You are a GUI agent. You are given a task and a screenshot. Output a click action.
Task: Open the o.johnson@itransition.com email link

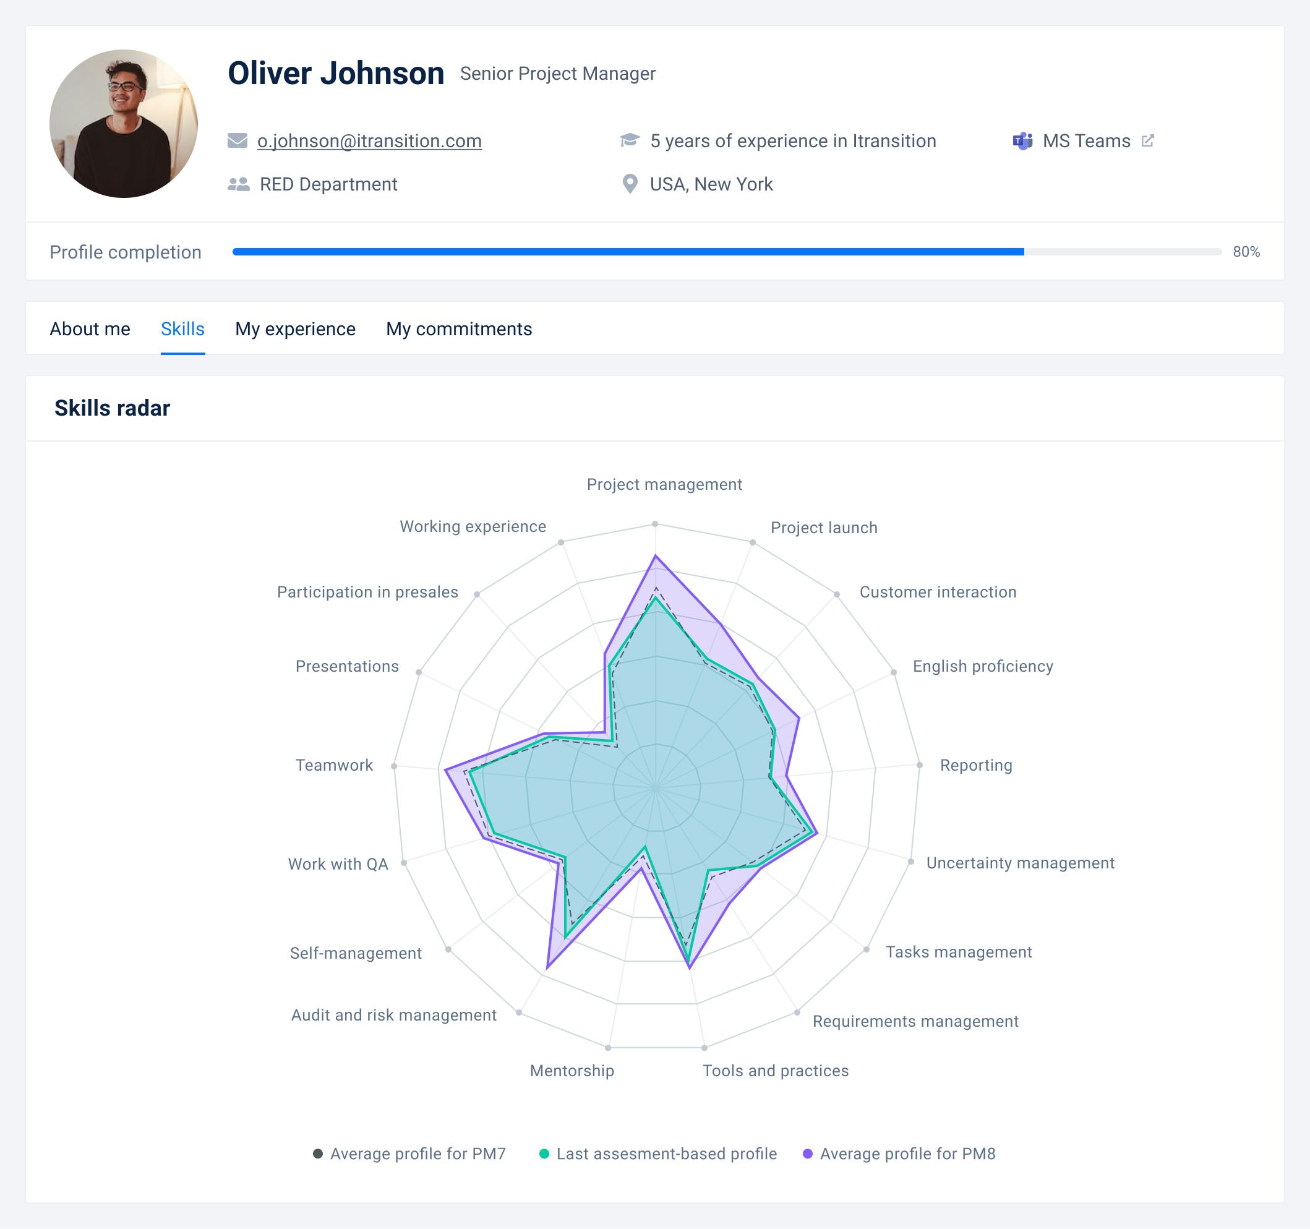[x=369, y=140]
